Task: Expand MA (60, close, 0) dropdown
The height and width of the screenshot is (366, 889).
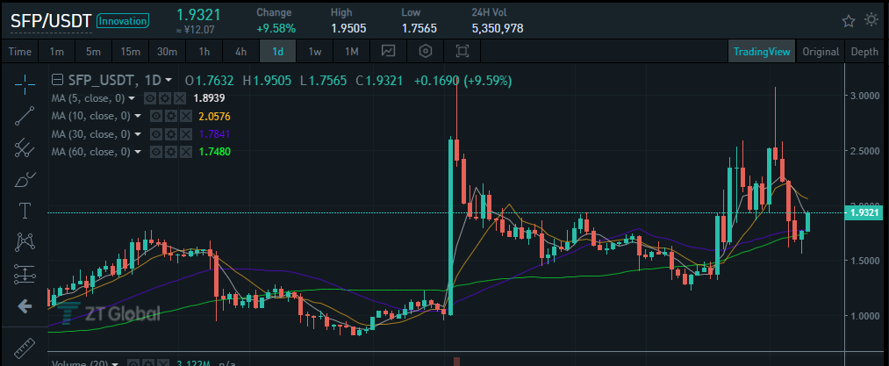Action: click(x=137, y=152)
